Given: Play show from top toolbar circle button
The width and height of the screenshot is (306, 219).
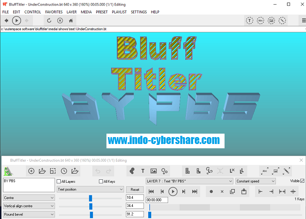Looking at the screenshot, I should click(16, 21).
